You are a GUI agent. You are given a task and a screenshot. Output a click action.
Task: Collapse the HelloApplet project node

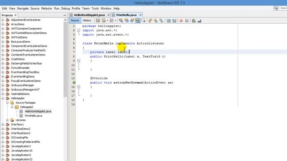point(3,98)
